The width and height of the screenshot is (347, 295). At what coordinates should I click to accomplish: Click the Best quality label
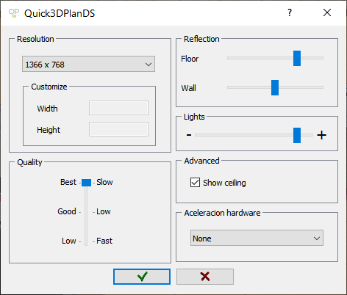point(68,182)
